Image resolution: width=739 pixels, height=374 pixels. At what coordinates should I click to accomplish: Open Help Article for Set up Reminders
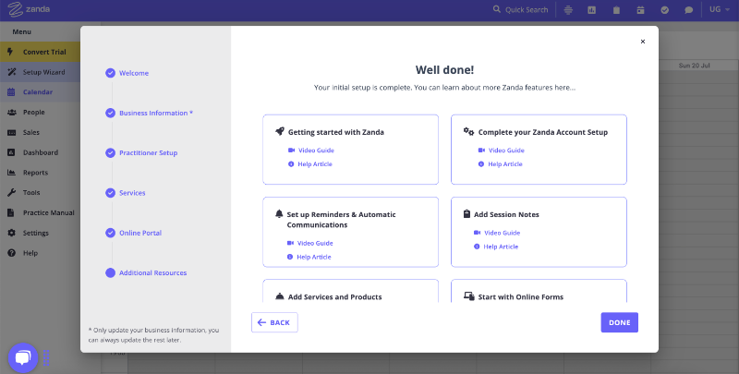point(309,257)
